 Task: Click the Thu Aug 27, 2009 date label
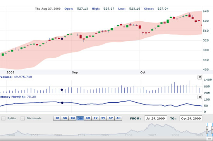coord(48,9)
